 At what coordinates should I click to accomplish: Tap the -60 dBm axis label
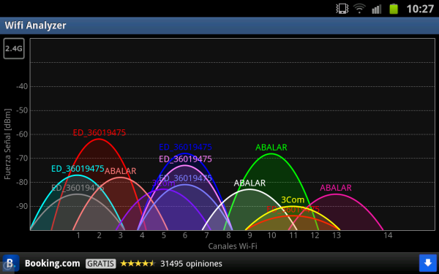coord(22,134)
